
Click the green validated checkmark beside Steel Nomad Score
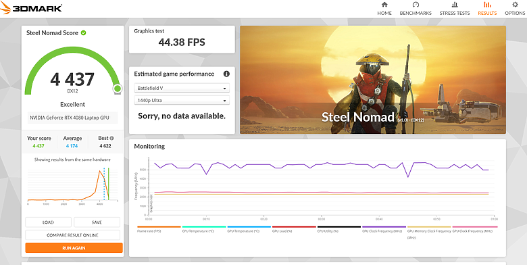click(x=83, y=32)
